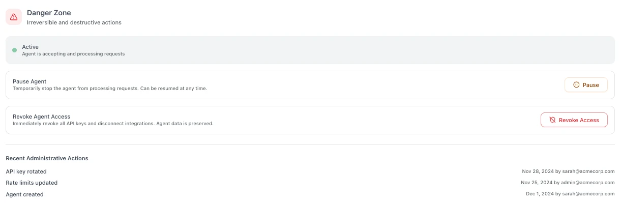Click the green Active status dot
The image size is (621, 203).
(14, 50)
